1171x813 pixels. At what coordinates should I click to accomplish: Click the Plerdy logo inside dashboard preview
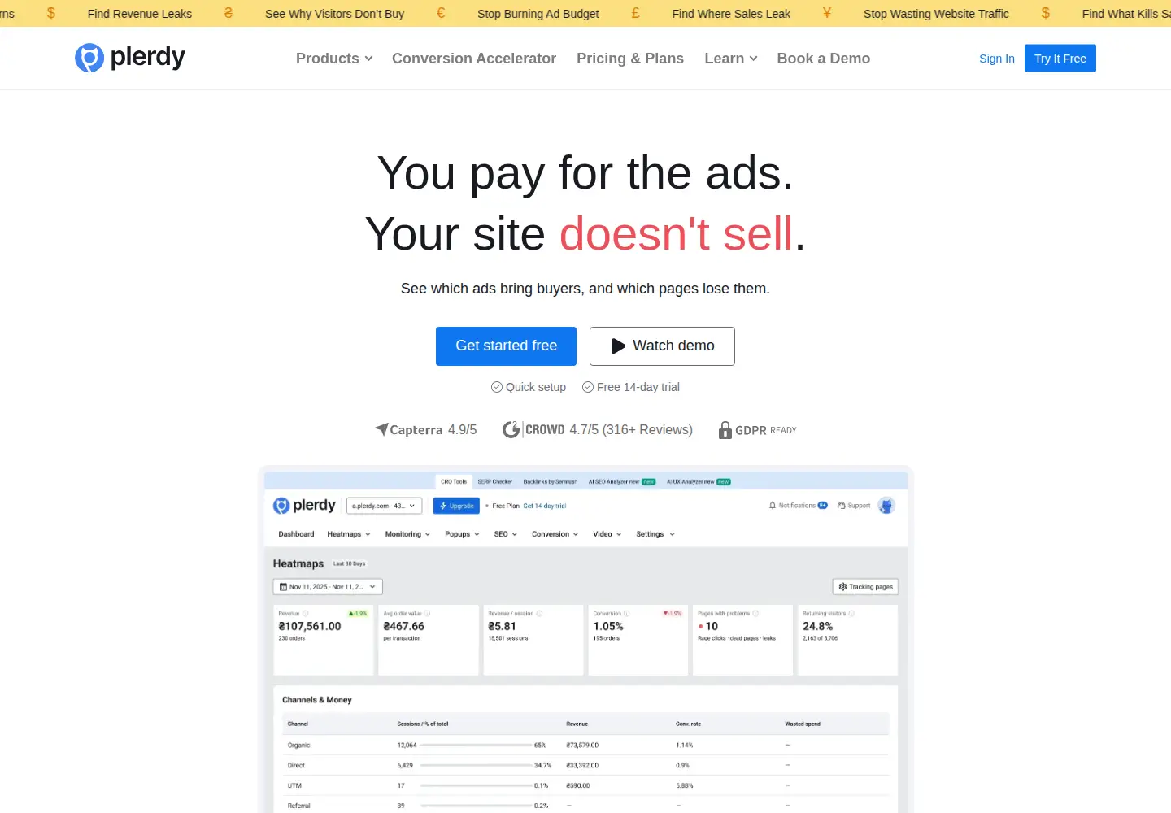[304, 506]
